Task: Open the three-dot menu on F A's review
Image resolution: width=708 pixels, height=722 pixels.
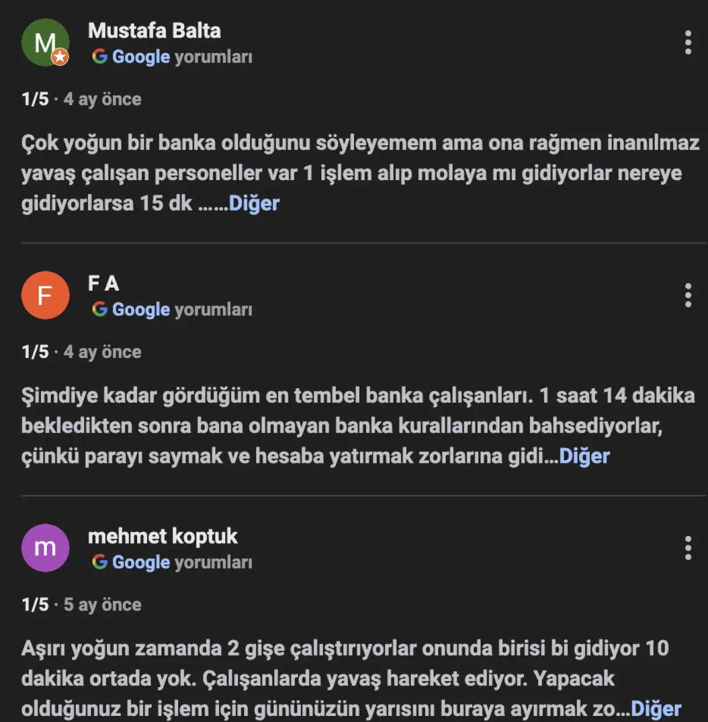Action: click(x=688, y=296)
